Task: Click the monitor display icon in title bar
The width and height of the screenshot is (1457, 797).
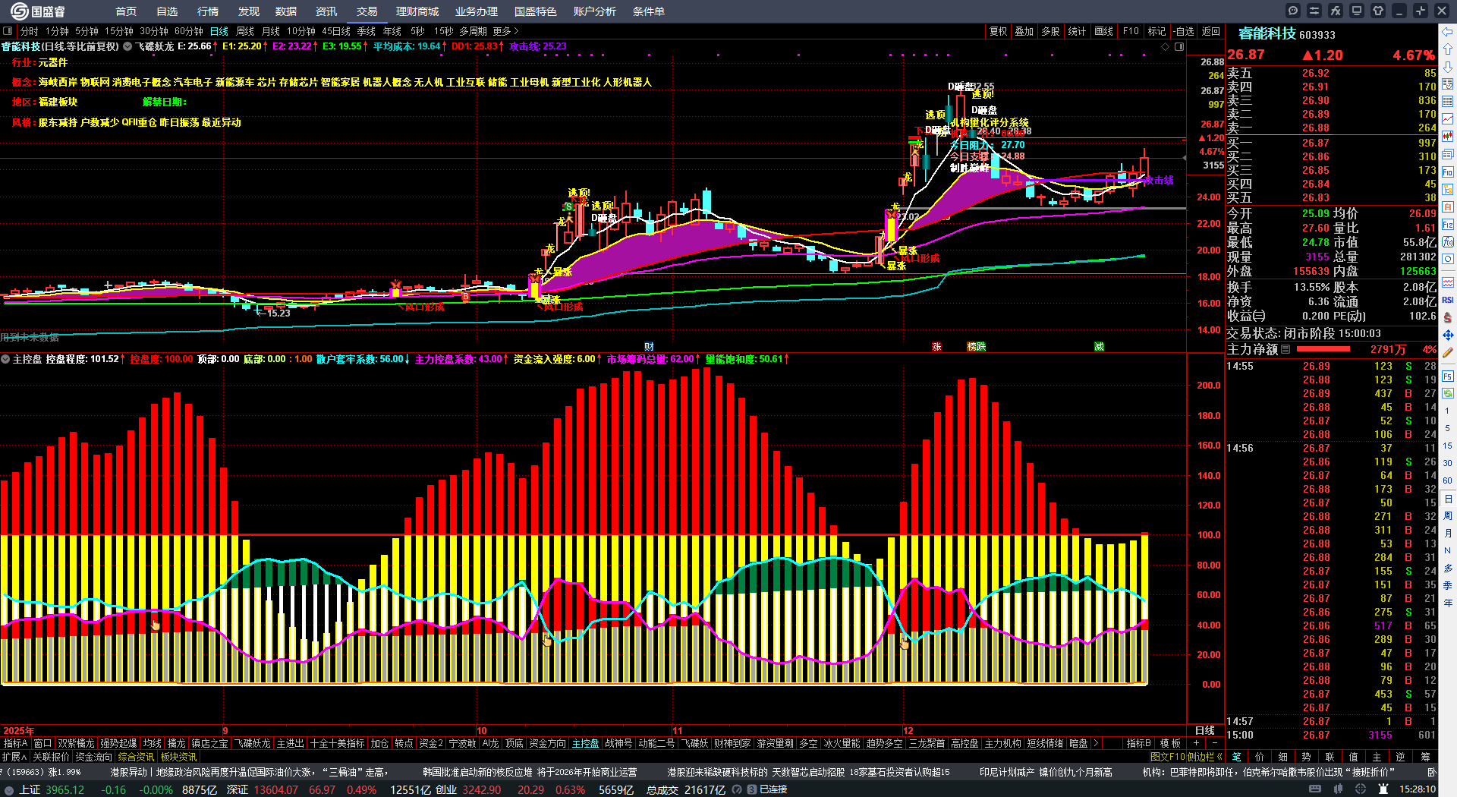Action: pyautogui.click(x=1357, y=11)
